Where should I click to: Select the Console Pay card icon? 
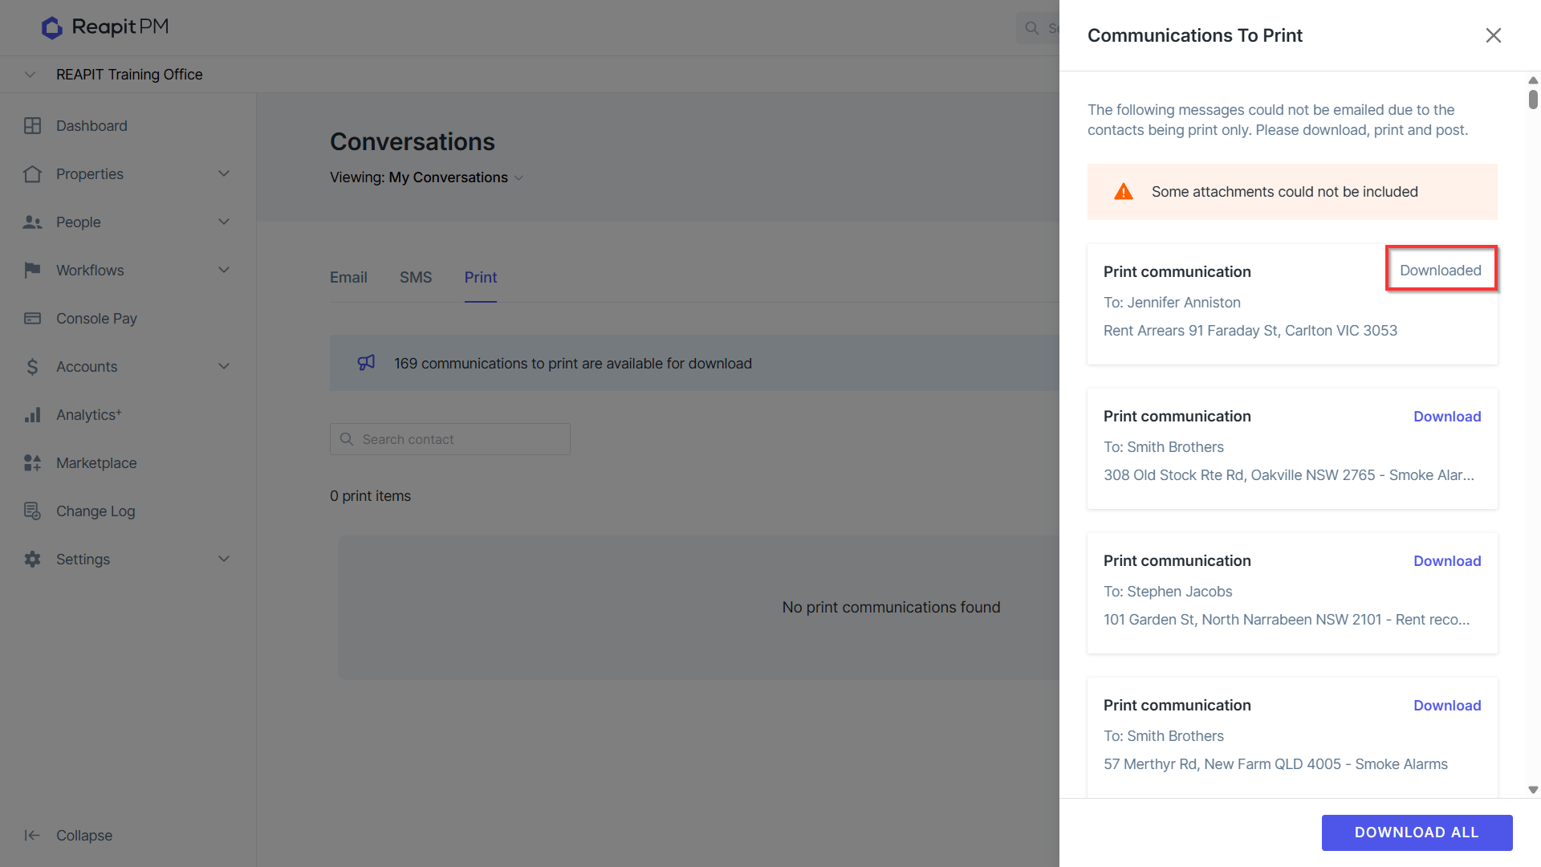[x=32, y=319]
